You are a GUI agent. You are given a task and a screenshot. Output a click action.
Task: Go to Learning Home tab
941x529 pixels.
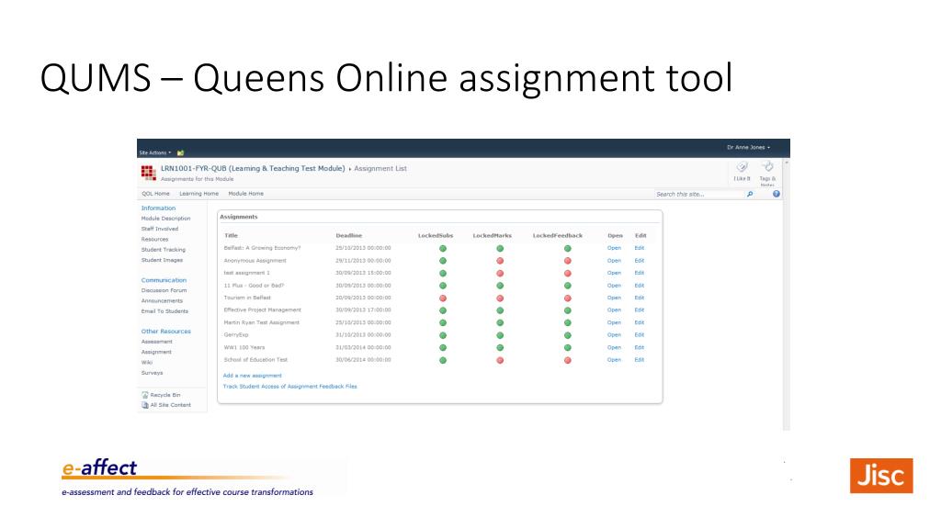(198, 194)
